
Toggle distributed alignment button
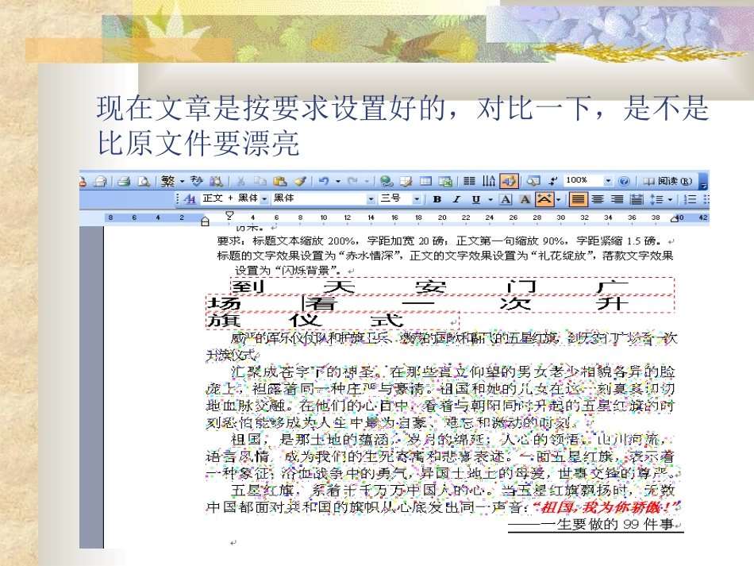point(637,199)
